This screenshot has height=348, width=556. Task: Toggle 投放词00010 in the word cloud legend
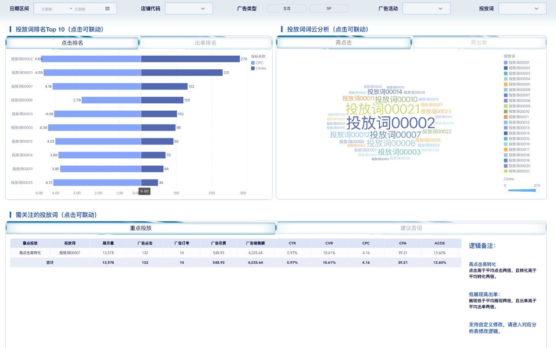point(519,111)
